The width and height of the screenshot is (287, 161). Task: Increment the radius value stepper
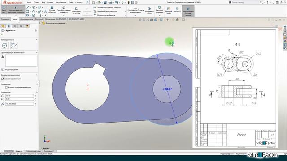point(35,103)
